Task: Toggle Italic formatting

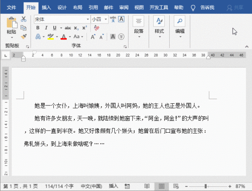Action: pyautogui.click(x=46, y=28)
